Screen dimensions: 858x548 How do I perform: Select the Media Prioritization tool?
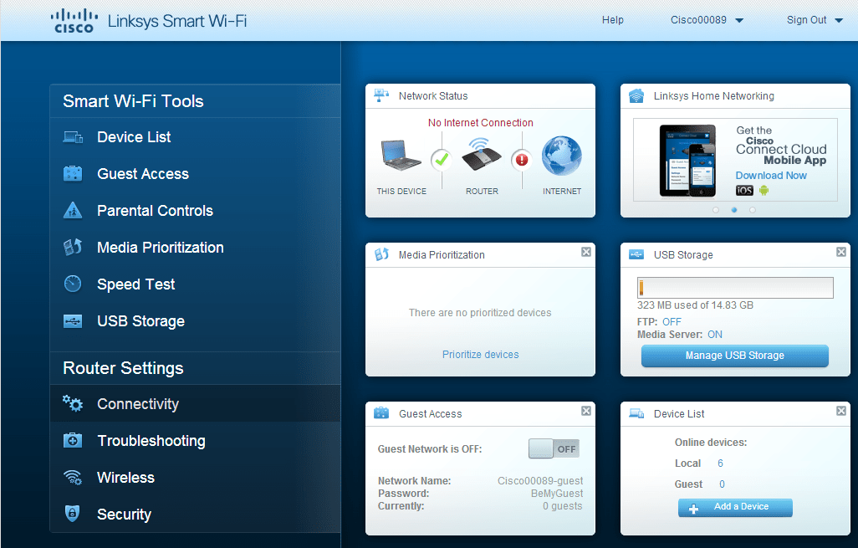(x=72, y=247)
